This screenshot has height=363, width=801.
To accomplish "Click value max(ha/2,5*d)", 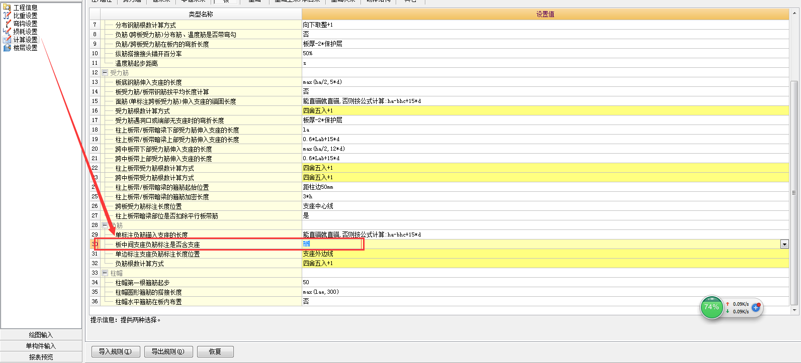I will [322, 82].
